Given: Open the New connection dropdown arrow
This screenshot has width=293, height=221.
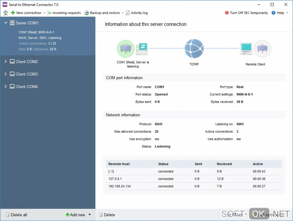Looking at the screenshot, I should pos(44,13).
